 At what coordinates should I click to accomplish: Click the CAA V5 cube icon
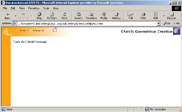click(177, 31)
